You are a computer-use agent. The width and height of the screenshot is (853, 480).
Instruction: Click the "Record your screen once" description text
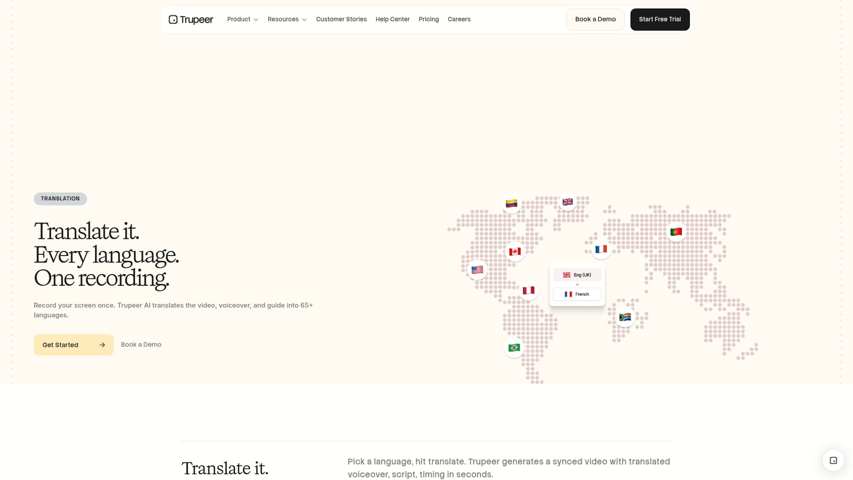(173, 310)
